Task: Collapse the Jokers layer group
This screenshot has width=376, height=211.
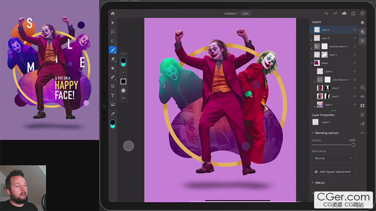Action: [312, 63]
